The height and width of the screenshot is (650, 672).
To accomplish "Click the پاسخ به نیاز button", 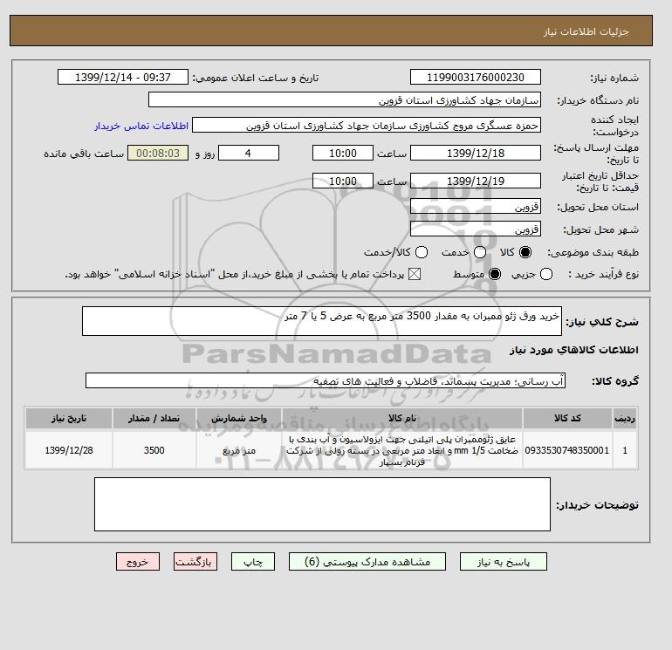I will click(504, 562).
